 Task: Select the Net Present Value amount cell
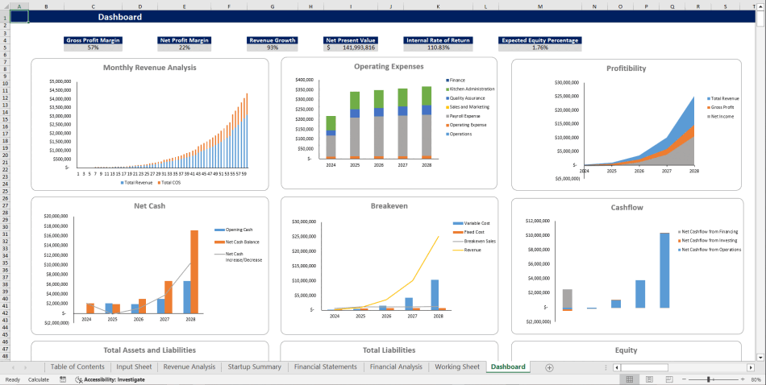pyautogui.click(x=351, y=48)
